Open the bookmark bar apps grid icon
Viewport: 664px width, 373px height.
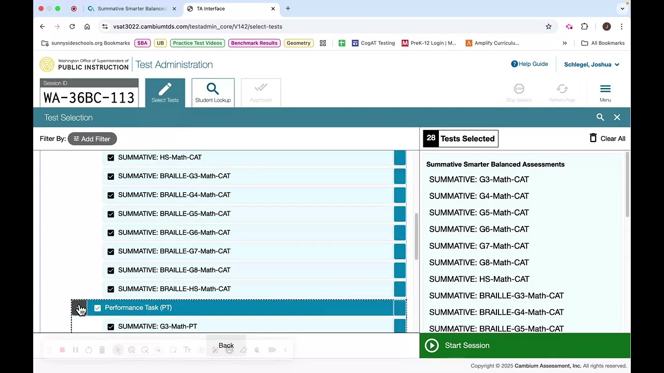point(323,43)
